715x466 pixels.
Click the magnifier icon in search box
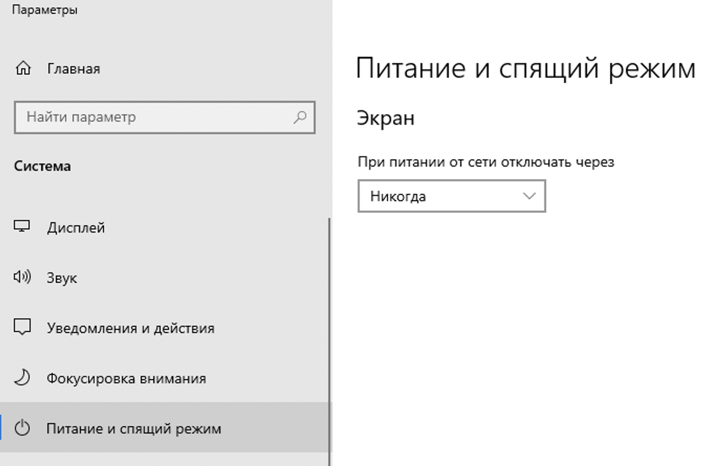pos(300,117)
